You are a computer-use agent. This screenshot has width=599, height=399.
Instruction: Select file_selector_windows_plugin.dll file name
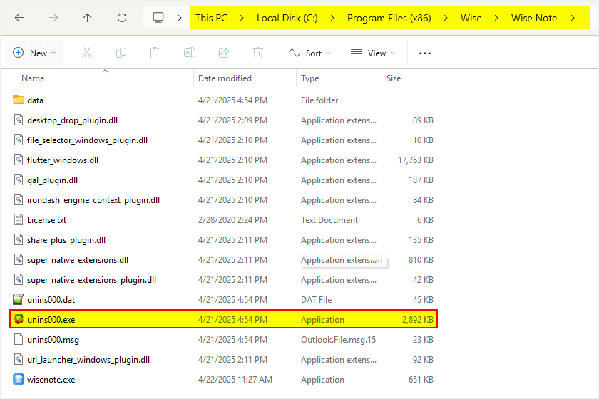pos(87,140)
